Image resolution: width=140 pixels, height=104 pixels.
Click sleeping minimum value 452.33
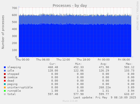click(79, 67)
